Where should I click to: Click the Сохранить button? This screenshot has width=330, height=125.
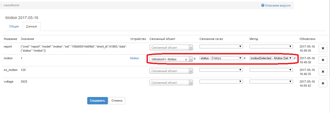[97, 101]
